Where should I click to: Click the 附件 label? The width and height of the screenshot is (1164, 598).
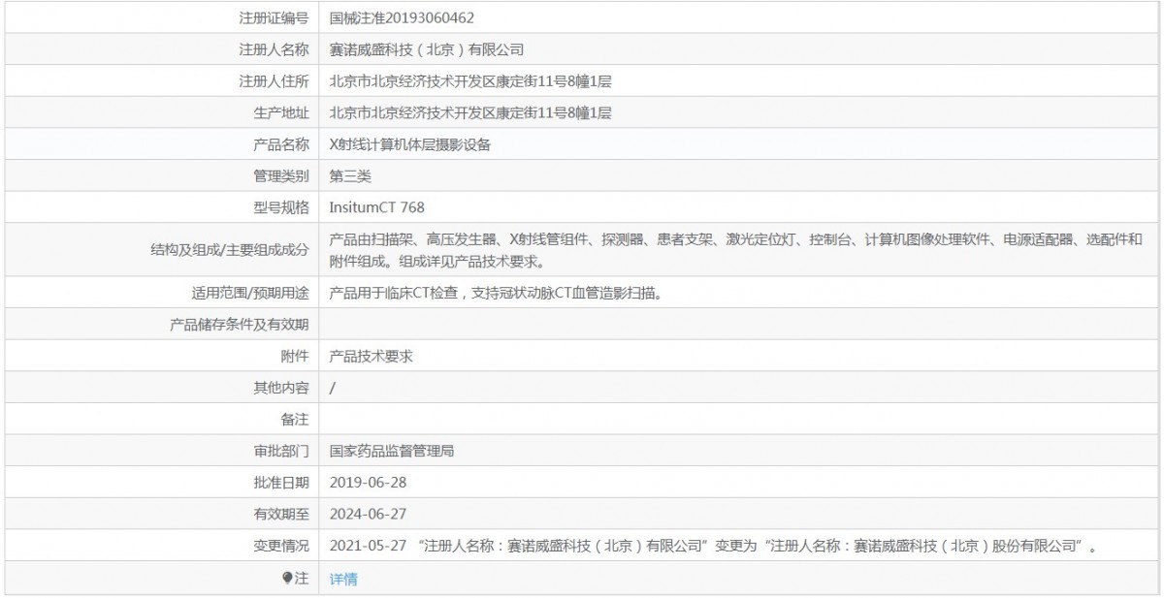tap(295, 357)
